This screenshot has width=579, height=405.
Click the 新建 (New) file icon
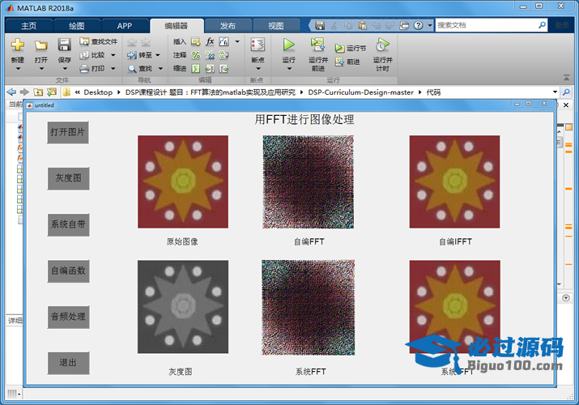pos(17,45)
